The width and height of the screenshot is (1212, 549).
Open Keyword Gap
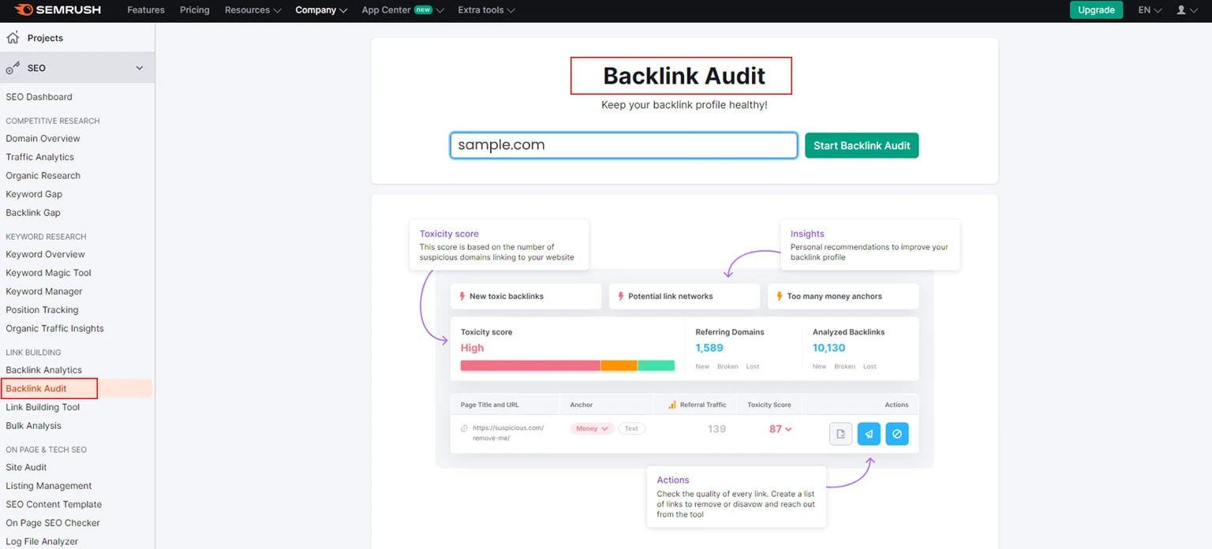coord(34,194)
